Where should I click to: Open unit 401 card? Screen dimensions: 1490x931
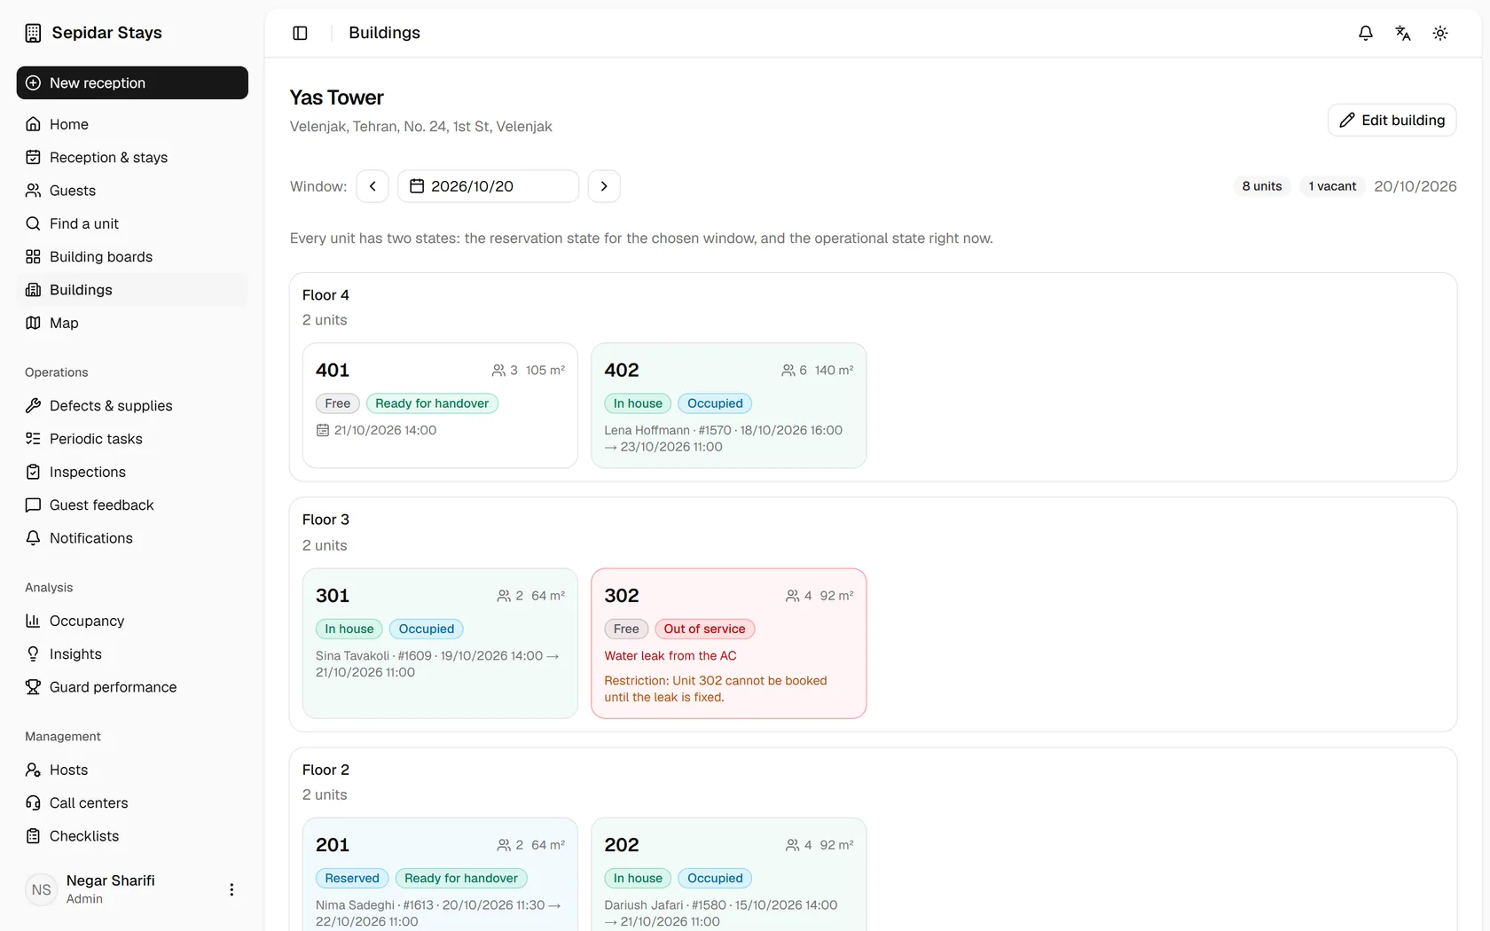pos(440,405)
